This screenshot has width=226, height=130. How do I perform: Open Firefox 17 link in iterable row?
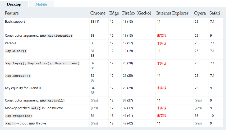[x=124, y=43]
